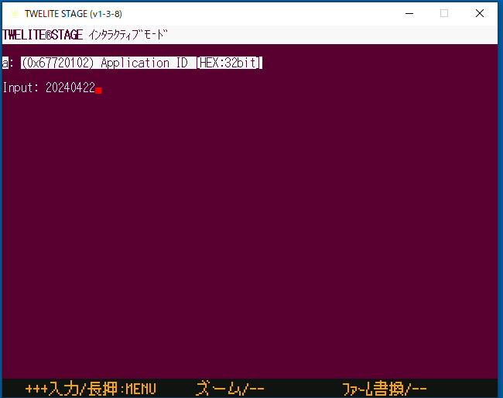
Task: Click the TWELITE STAGE app icon in title bar
Action: pyautogui.click(x=15, y=14)
